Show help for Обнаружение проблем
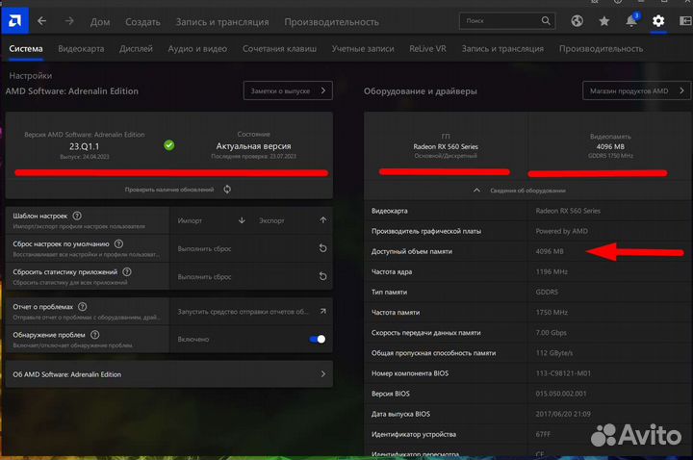The width and height of the screenshot is (693, 460). click(x=95, y=335)
